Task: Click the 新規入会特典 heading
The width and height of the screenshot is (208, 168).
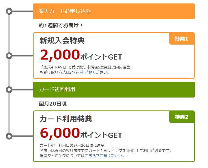Action: tap(62, 41)
